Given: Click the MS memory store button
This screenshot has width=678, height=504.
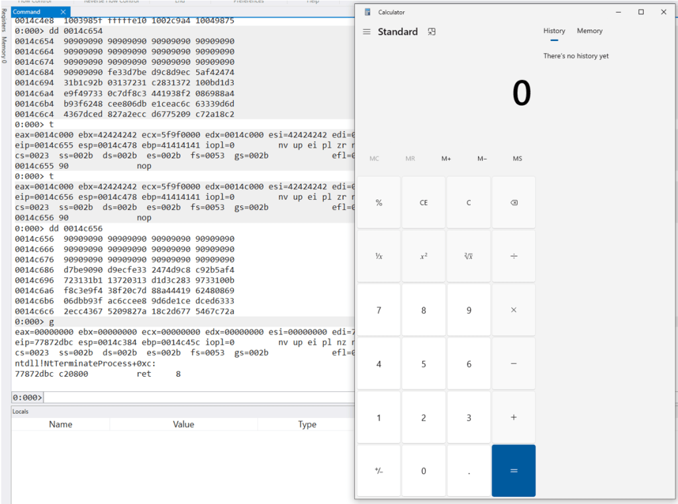Looking at the screenshot, I should [x=517, y=159].
